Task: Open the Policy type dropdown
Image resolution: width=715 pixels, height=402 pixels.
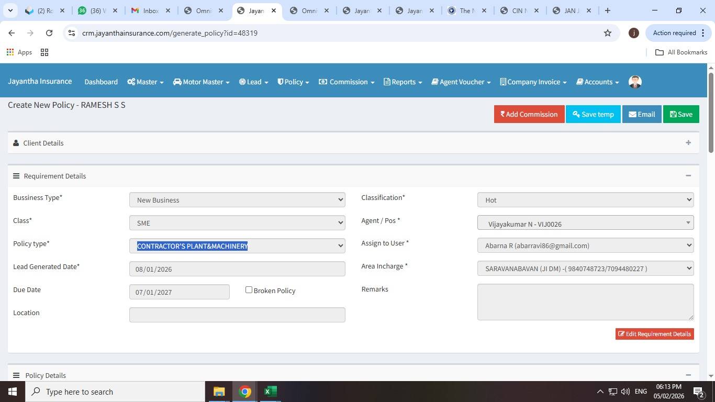Action: tap(237, 245)
